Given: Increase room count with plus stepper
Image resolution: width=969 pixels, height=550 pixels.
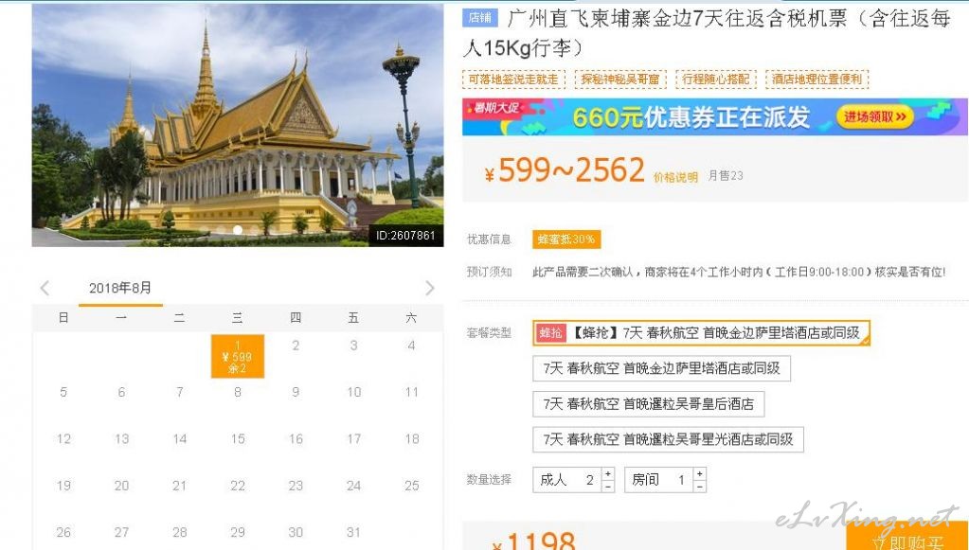Looking at the screenshot, I should click(700, 473).
